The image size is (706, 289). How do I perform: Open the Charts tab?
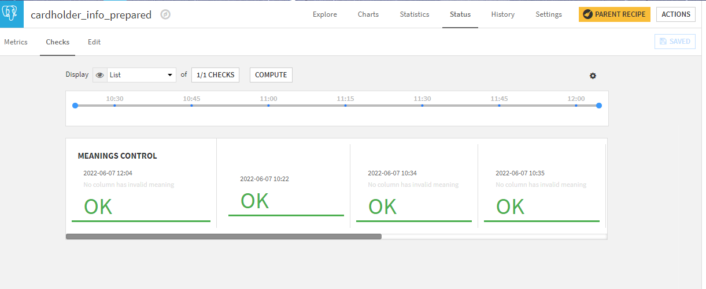pos(368,14)
